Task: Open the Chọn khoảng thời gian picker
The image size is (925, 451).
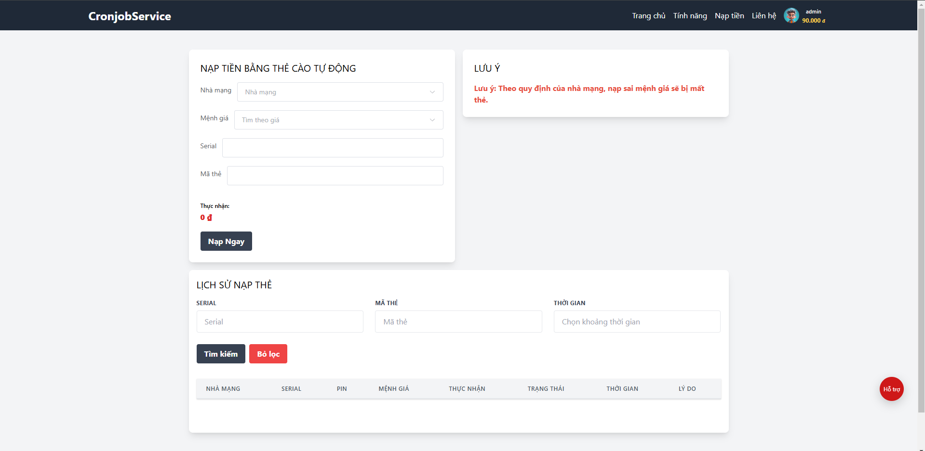Action: coord(637,322)
